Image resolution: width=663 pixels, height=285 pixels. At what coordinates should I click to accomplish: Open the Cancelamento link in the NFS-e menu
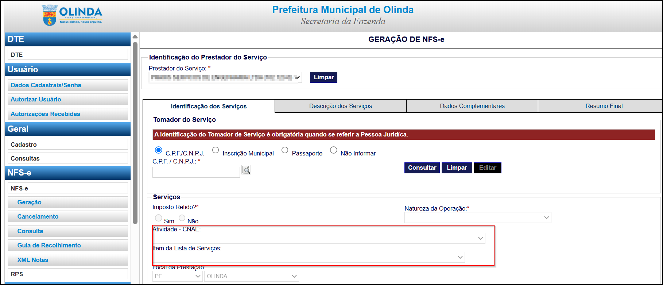38,216
